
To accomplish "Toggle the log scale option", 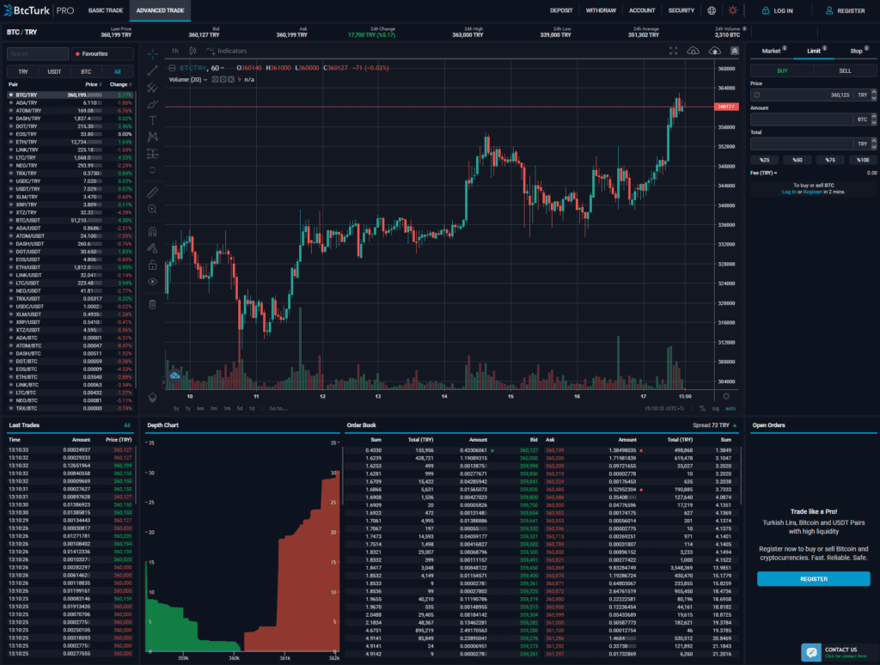I will pyautogui.click(x=716, y=409).
